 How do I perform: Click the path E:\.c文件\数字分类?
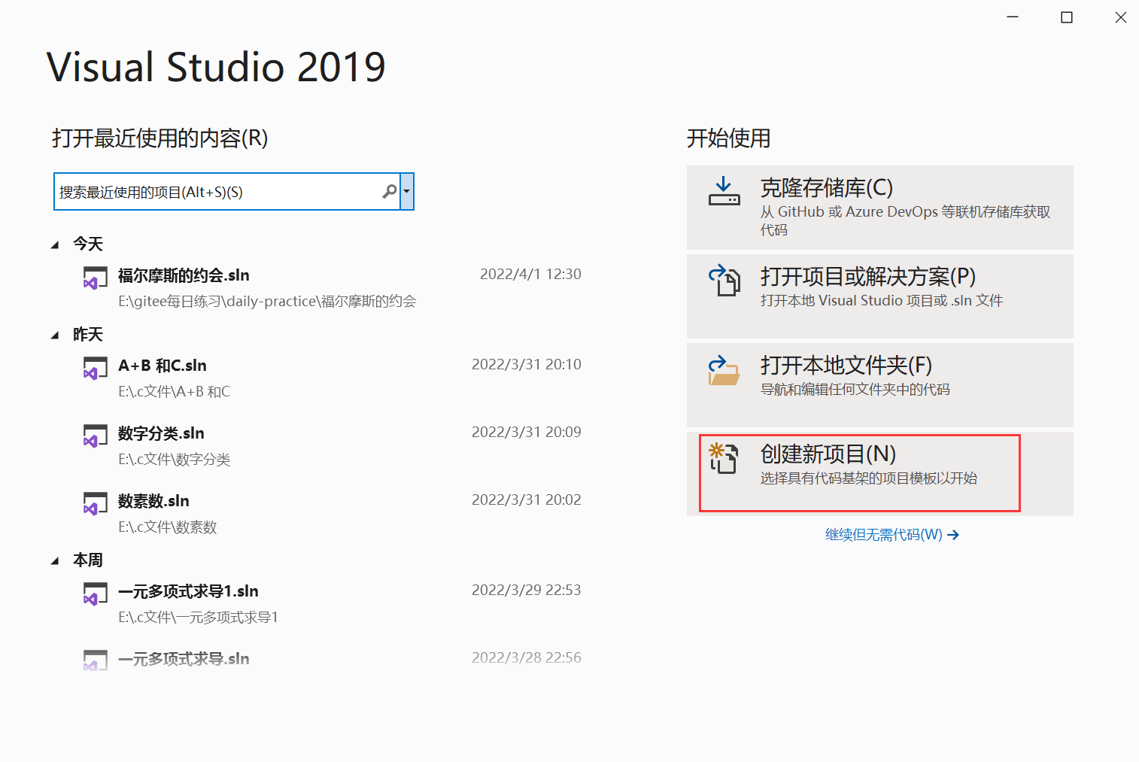[x=174, y=460]
